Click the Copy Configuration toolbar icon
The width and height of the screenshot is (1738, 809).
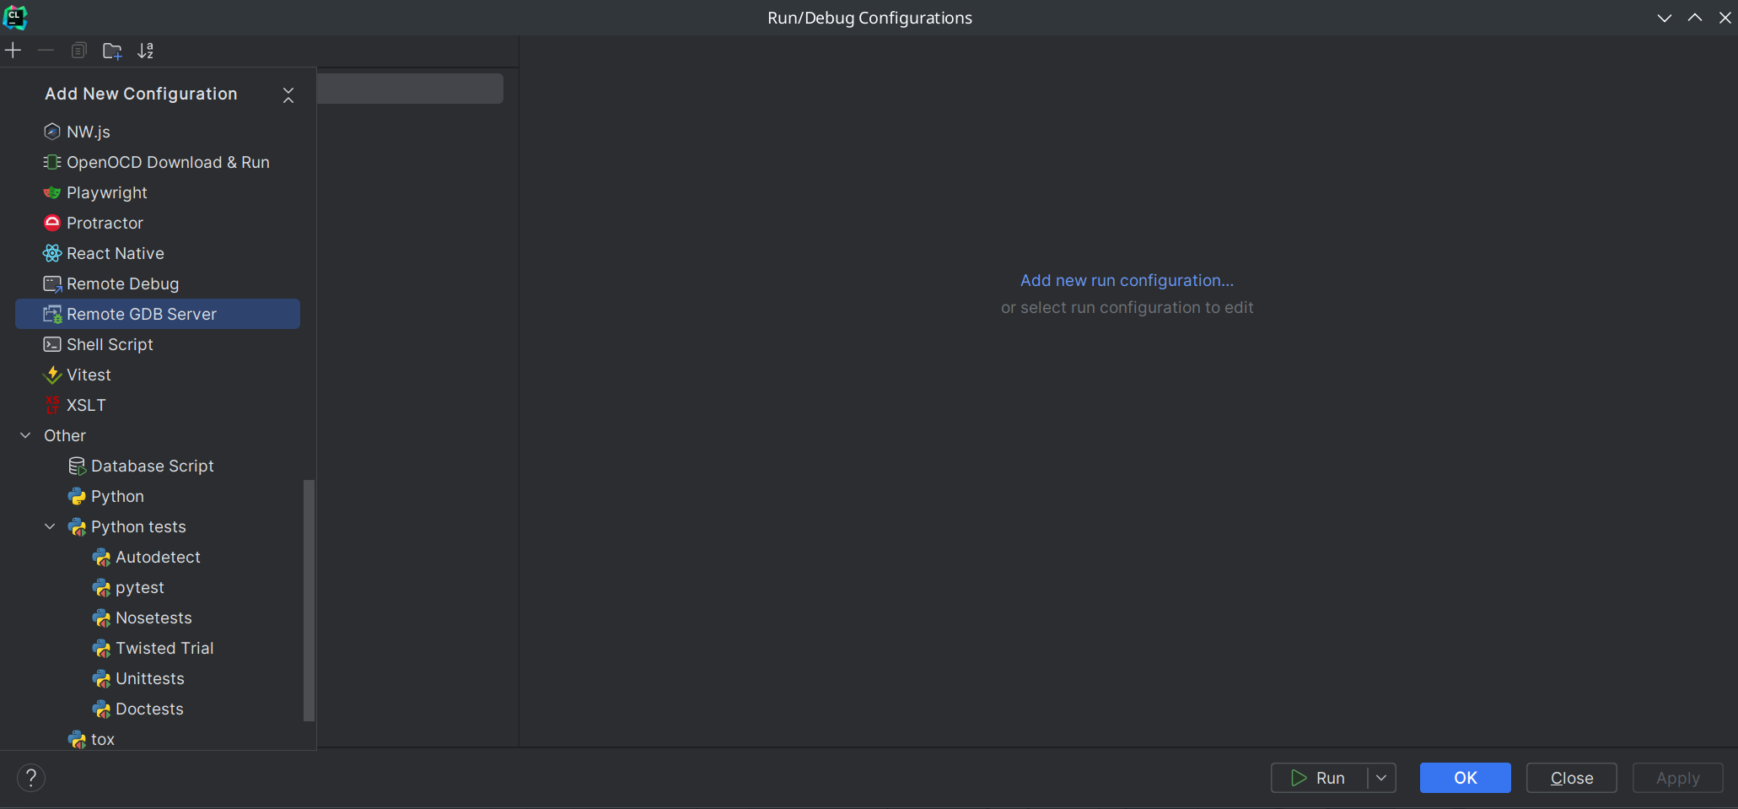(78, 51)
